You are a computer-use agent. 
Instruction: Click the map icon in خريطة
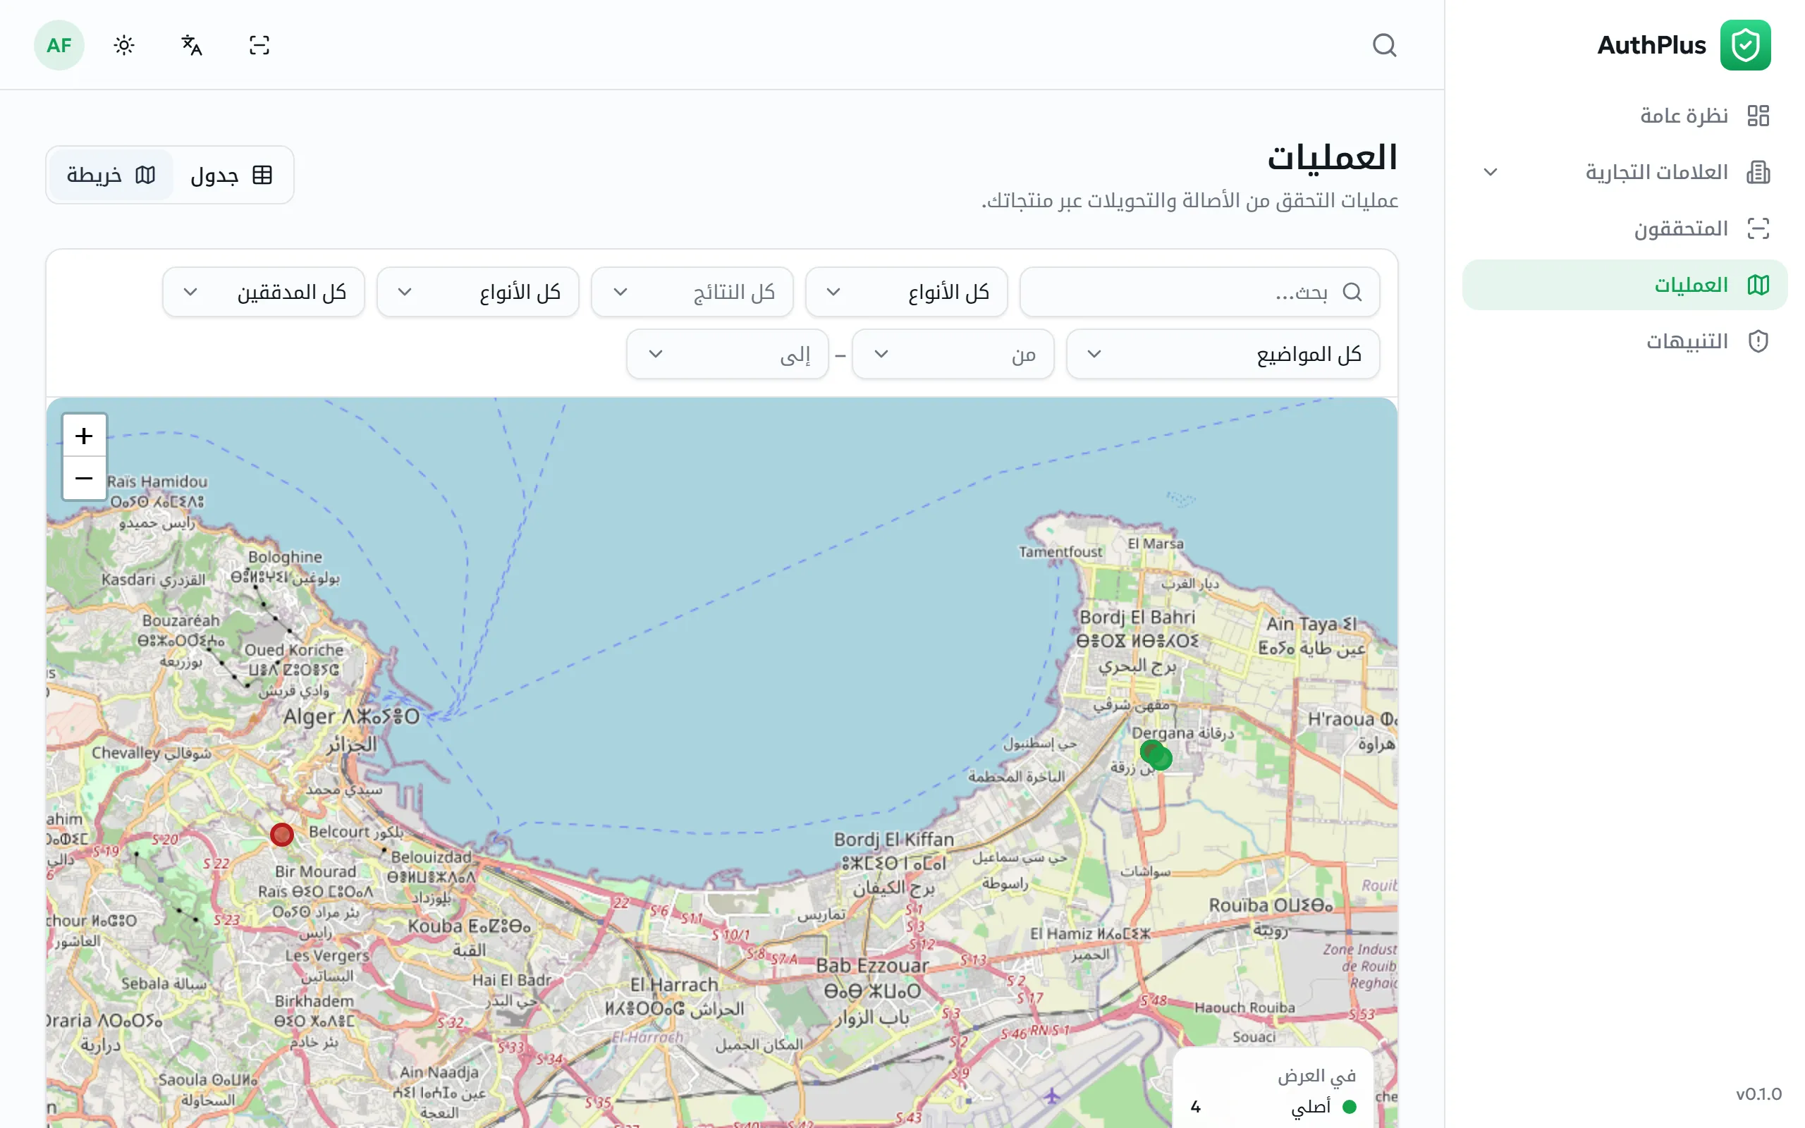point(145,176)
